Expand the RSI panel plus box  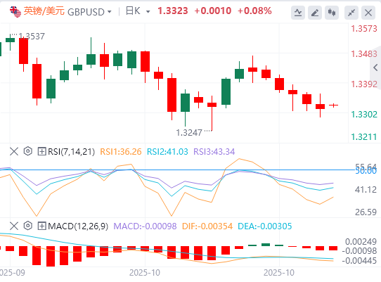41,151
